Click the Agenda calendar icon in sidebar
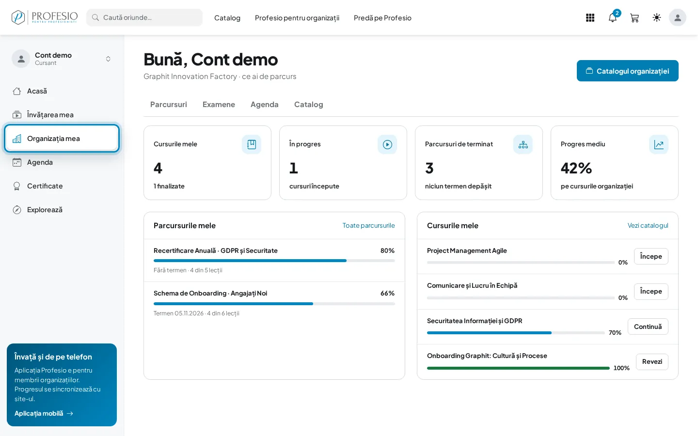The image size is (698, 436). [x=17, y=162]
